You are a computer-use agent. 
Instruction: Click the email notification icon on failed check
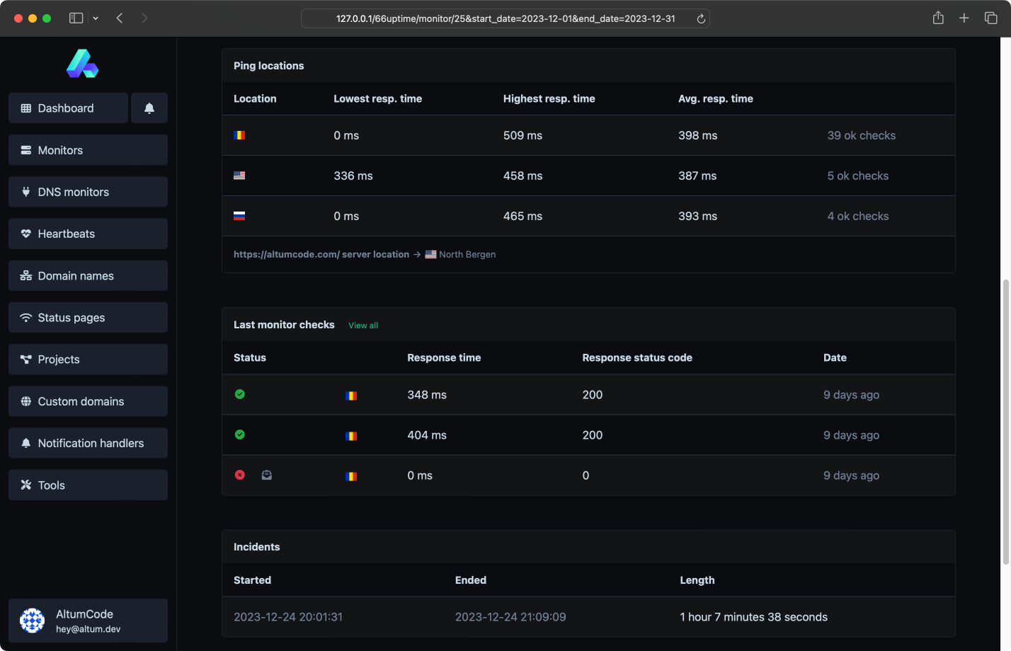pyautogui.click(x=266, y=475)
